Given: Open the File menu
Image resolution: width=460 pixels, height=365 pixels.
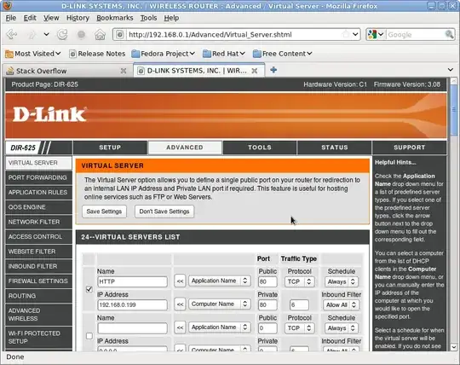Looking at the screenshot, I should pos(11,18).
